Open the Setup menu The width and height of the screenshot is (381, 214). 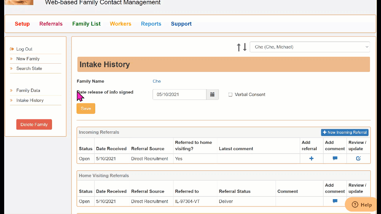click(x=22, y=24)
